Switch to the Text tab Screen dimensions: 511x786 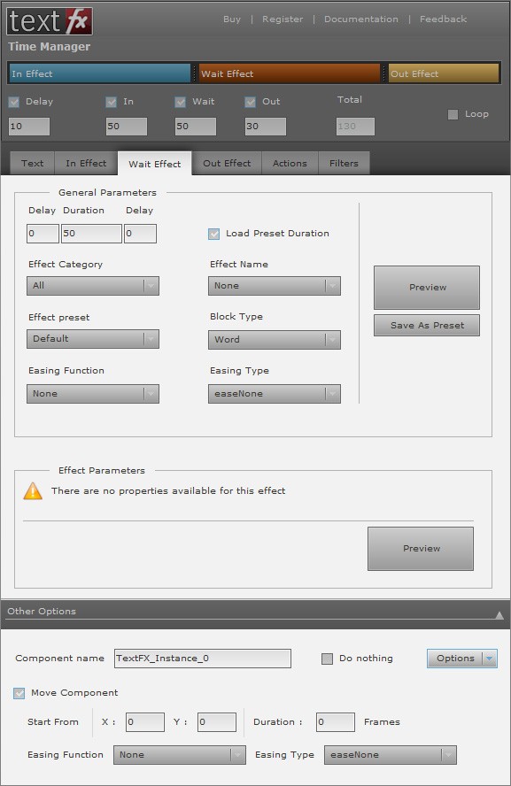pos(33,164)
